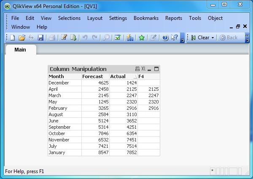Click the Open folder toolbar icon
Screen dimensions: 253x179
click(22, 38)
